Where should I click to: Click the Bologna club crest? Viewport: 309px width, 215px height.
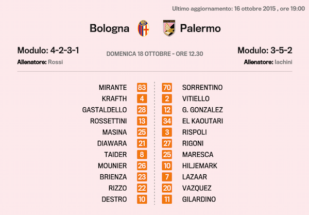pos(144,28)
